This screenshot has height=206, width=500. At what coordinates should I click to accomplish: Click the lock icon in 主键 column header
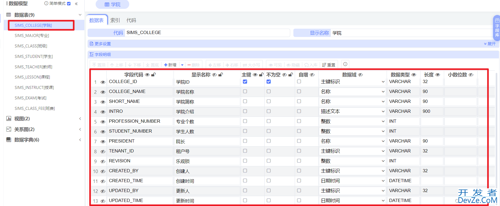point(261,75)
